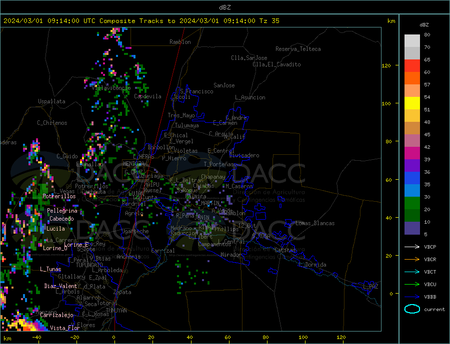Click the 'VBCR' legend label
The image size is (450, 344).
430,260
